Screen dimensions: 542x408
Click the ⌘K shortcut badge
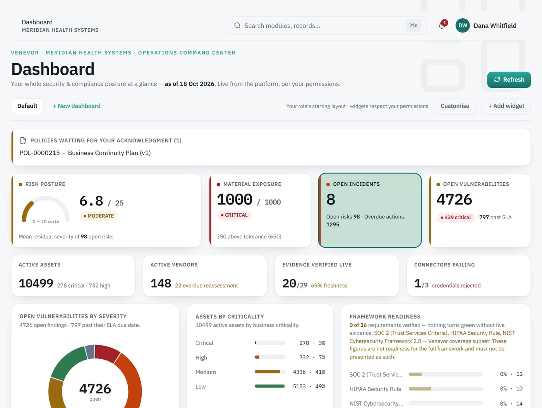(414, 26)
